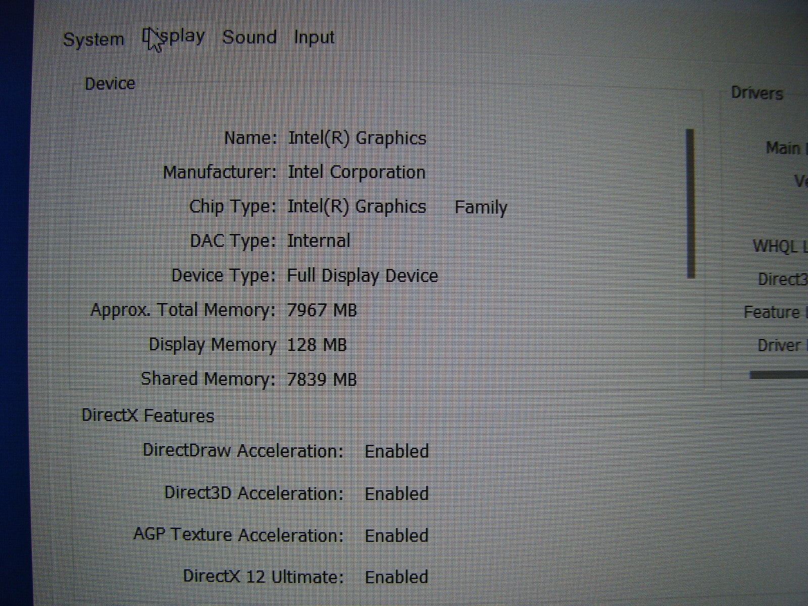Viewport: 808px width, 606px height.
Task: Select the Display tab
Action: pos(174,37)
